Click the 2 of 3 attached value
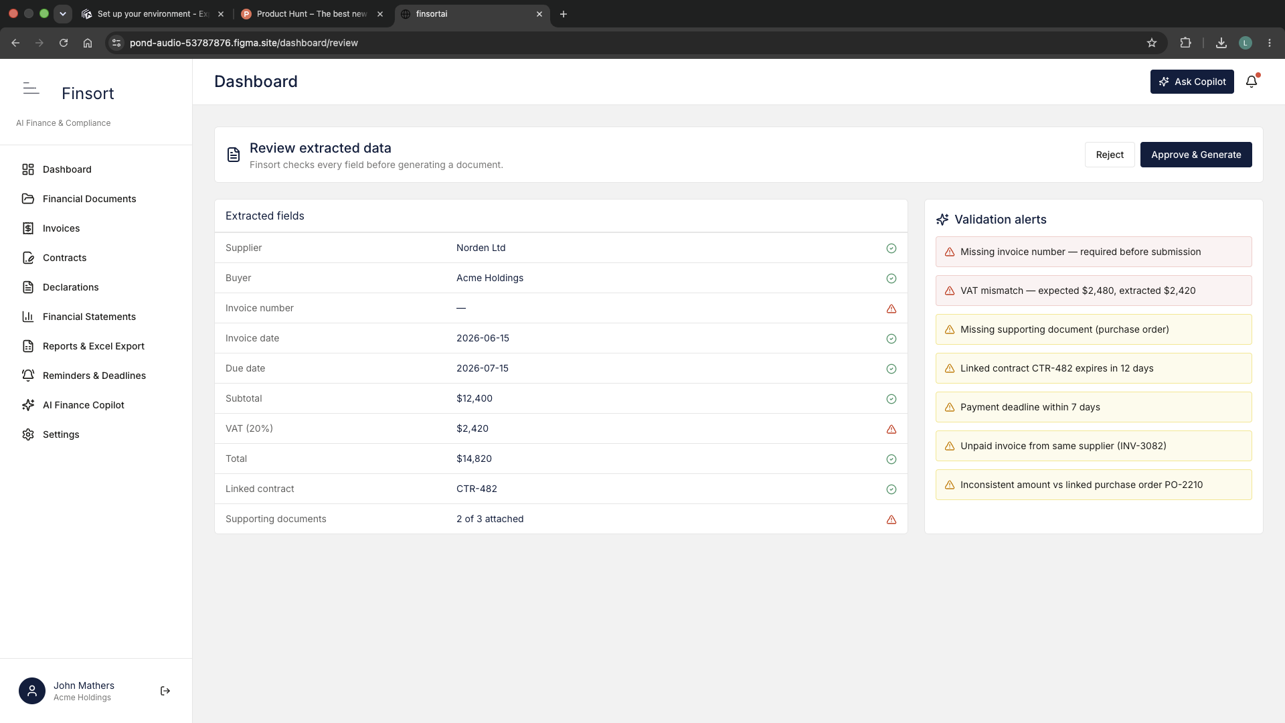This screenshot has height=723, width=1285. coord(490,519)
